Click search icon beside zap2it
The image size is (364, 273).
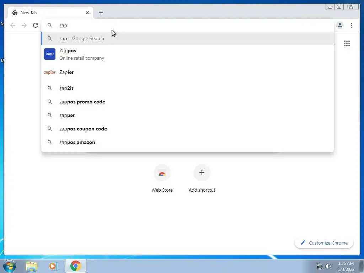point(50,88)
